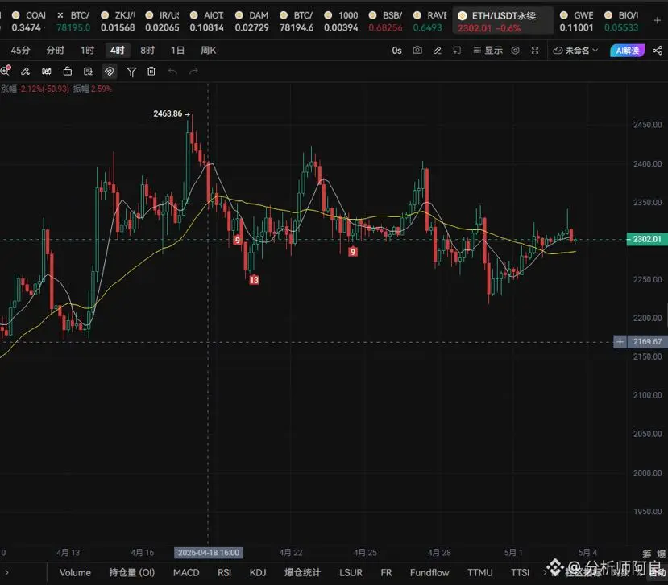Enable the TTMU indicator

(x=479, y=573)
